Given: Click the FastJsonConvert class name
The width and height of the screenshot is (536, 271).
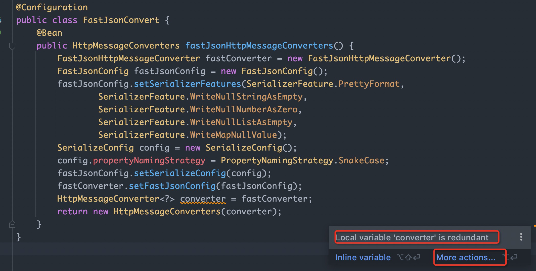Looking at the screenshot, I should [121, 20].
